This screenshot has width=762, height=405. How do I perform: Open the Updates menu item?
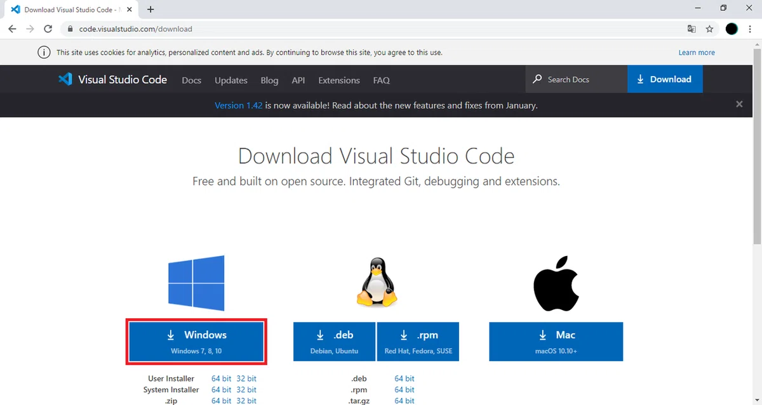[x=231, y=80]
